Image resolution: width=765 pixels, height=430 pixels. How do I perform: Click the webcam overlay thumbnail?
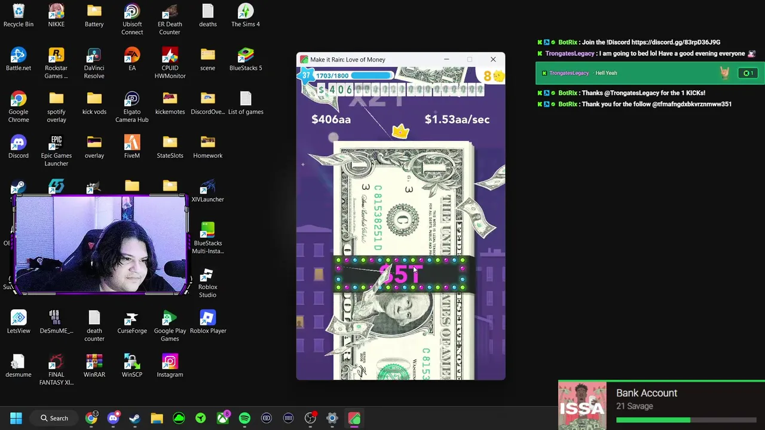coord(100,244)
